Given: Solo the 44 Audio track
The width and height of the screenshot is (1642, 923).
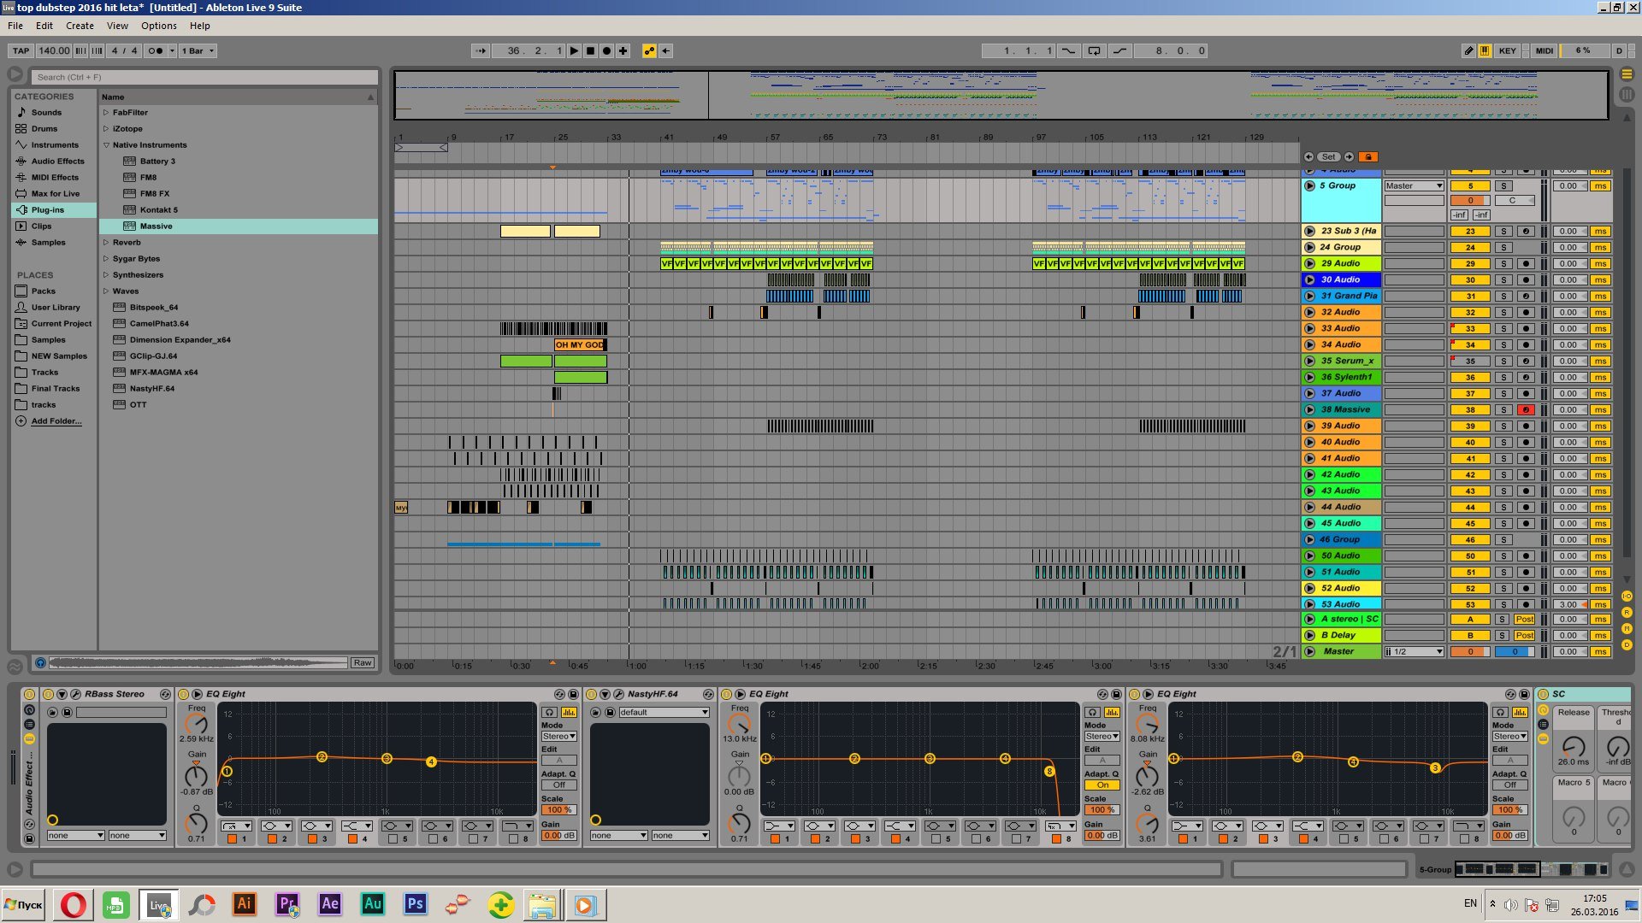Looking at the screenshot, I should point(1503,507).
